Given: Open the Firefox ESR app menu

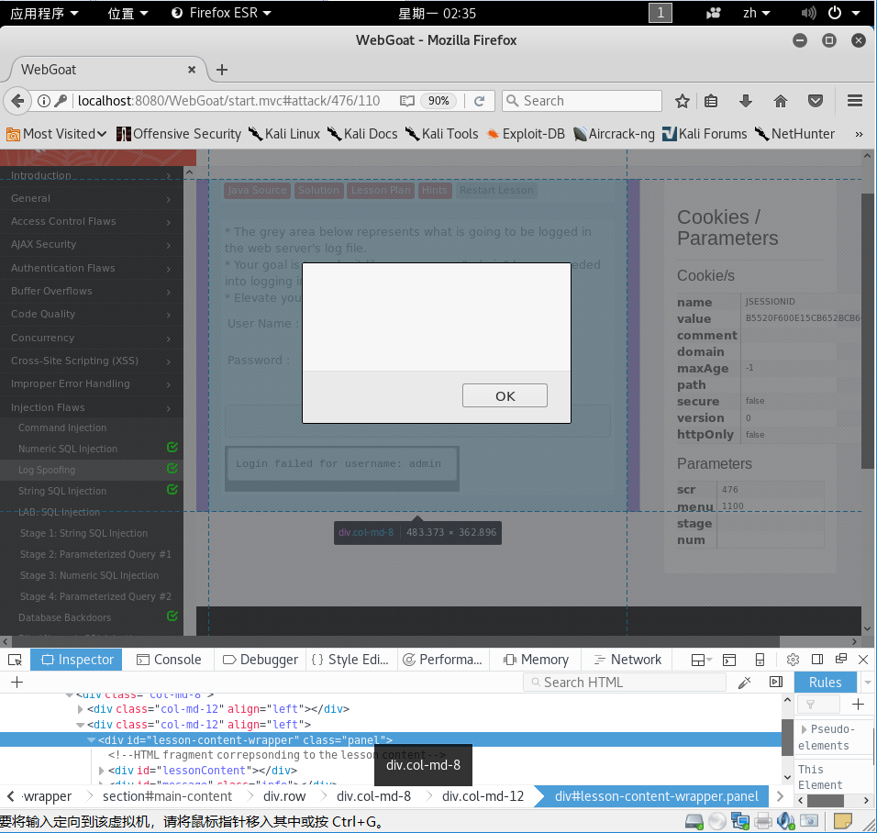Looking at the screenshot, I should click(221, 13).
